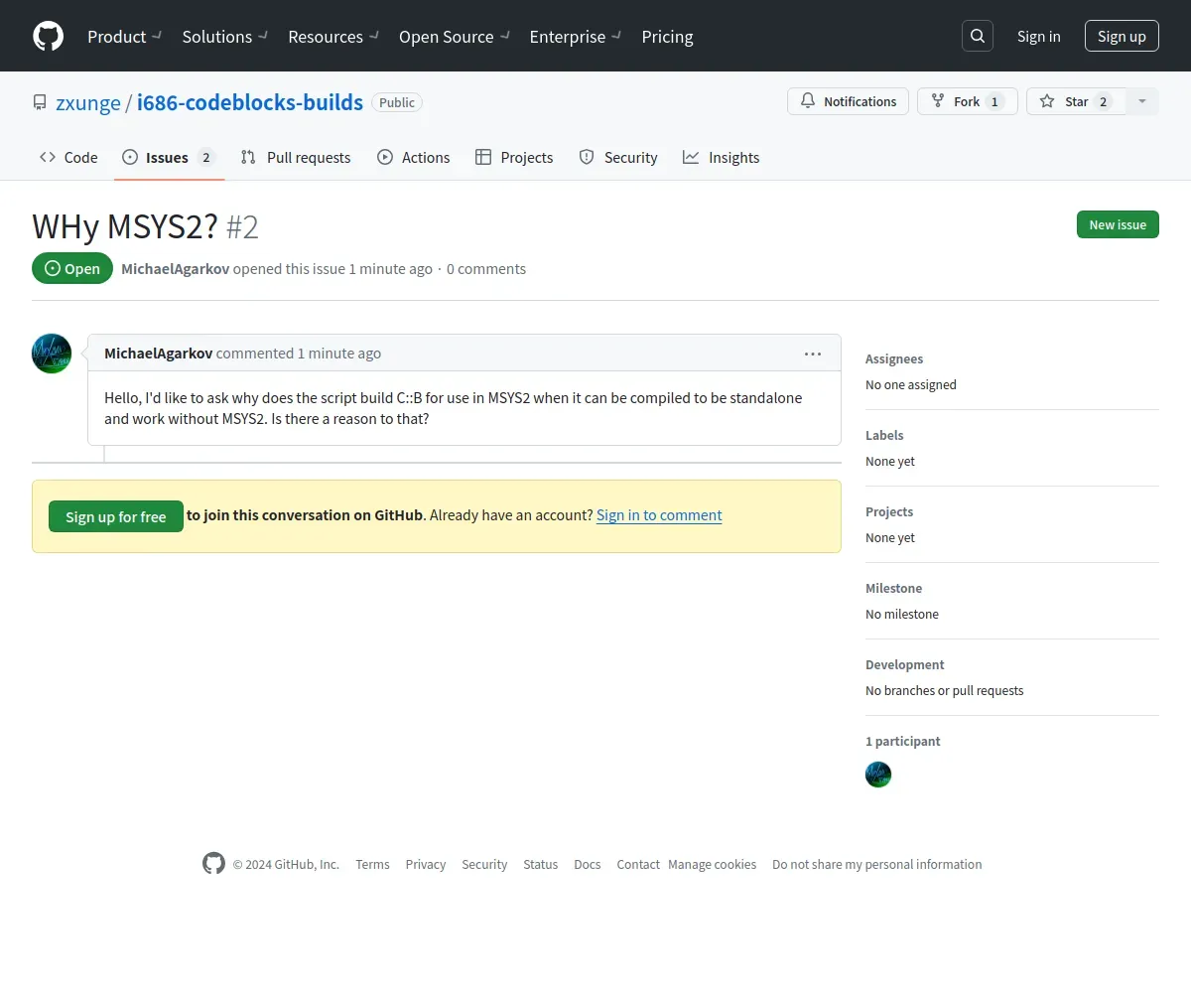Click MichaelAgarkov's avatar beside the comment
Viewport: 1191px width, 993px height.
pyautogui.click(x=52, y=354)
